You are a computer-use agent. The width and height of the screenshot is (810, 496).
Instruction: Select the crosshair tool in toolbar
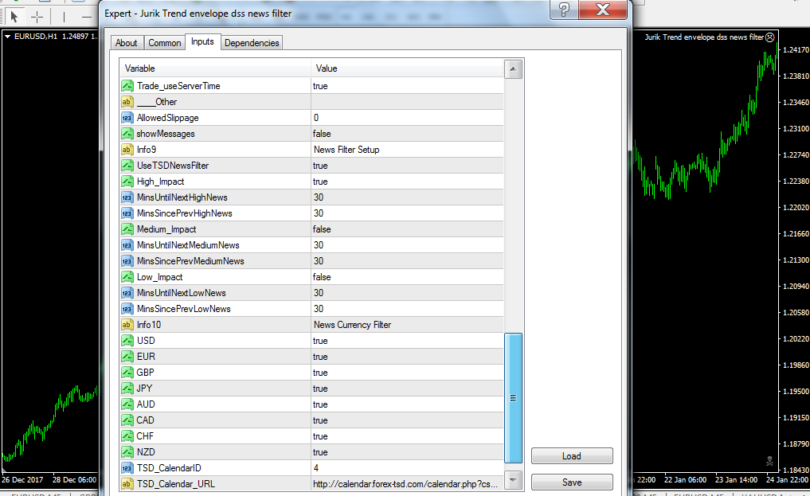[x=37, y=17]
